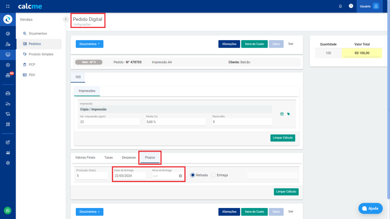Click the WhatsApp icon in sidebar
Viewport: 390px width, 219px height.
click(x=8, y=210)
